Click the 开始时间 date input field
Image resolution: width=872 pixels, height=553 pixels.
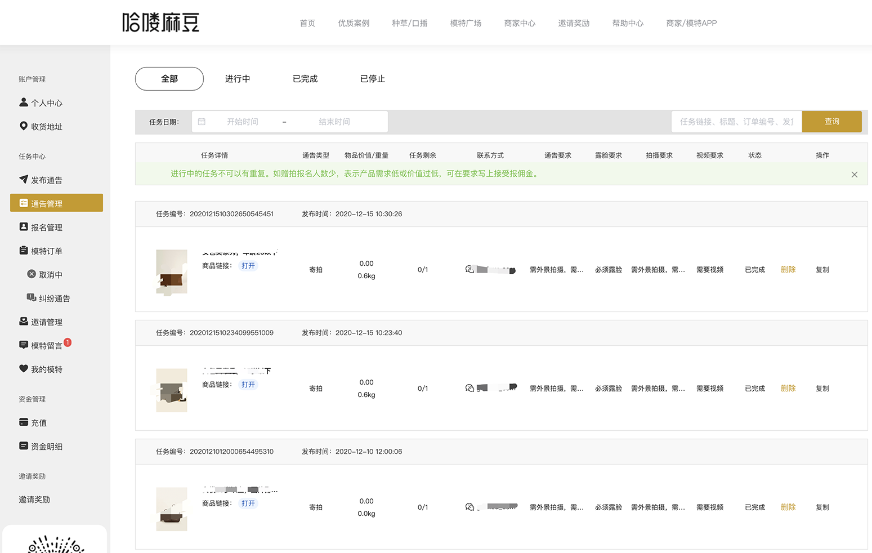(243, 121)
